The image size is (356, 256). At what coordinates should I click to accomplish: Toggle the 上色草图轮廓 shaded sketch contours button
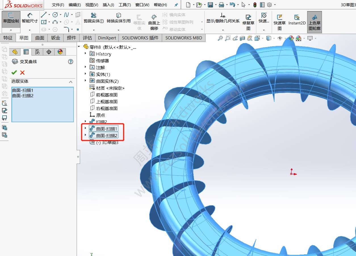point(314,22)
